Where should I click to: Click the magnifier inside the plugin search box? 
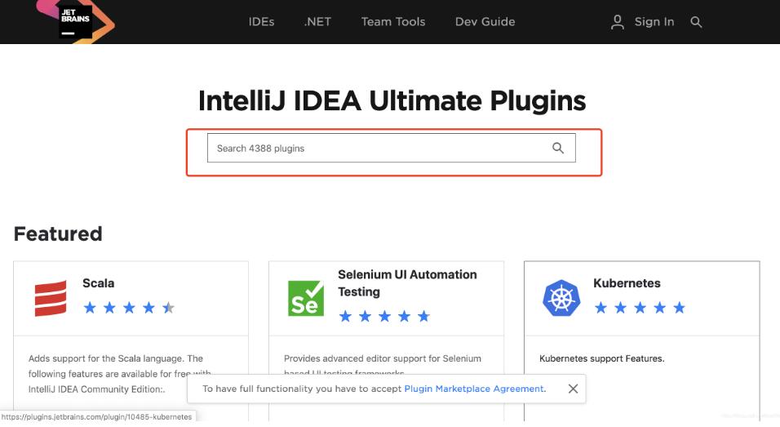tap(558, 148)
